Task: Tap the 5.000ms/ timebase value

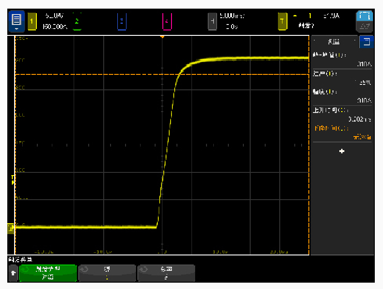Action: point(232,16)
